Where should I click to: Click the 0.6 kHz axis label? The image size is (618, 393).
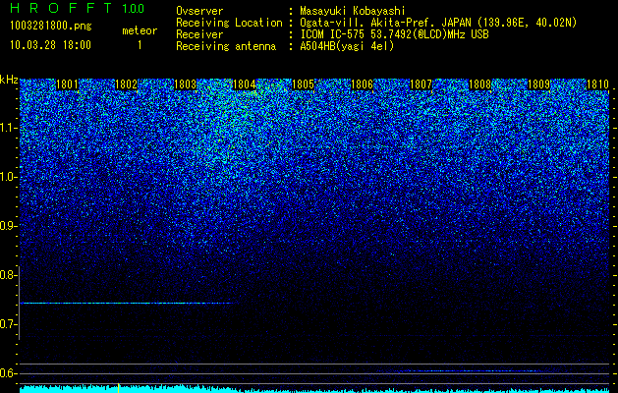tap(8, 373)
